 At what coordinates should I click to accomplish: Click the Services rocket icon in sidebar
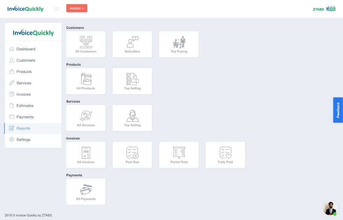tap(12, 83)
